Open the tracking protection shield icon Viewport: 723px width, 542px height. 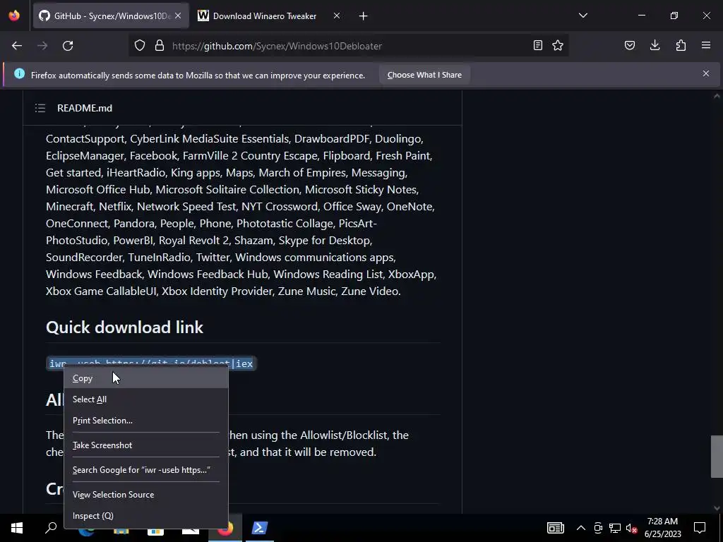tap(140, 46)
